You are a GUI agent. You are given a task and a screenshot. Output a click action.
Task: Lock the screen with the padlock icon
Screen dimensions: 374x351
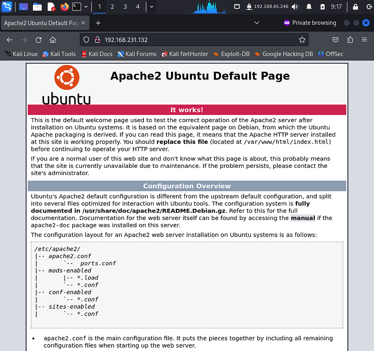point(355,7)
